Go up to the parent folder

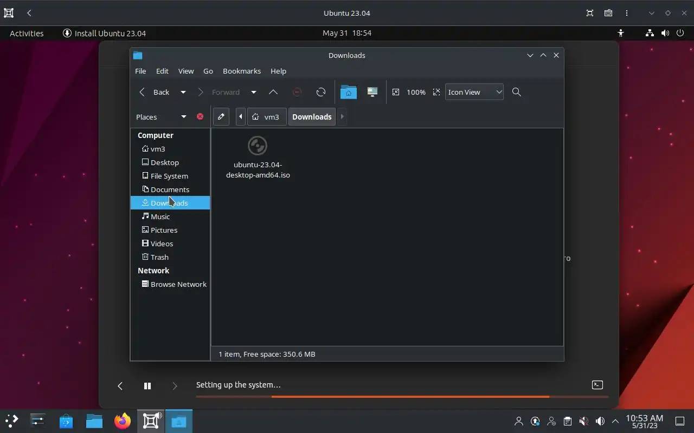(273, 92)
